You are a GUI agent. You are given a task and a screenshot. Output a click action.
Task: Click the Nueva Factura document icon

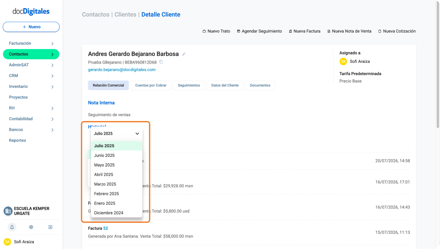pos(291,31)
